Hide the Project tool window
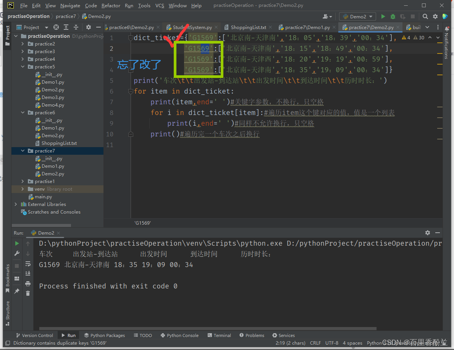Image resolution: width=454 pixels, height=350 pixels. tap(99, 27)
